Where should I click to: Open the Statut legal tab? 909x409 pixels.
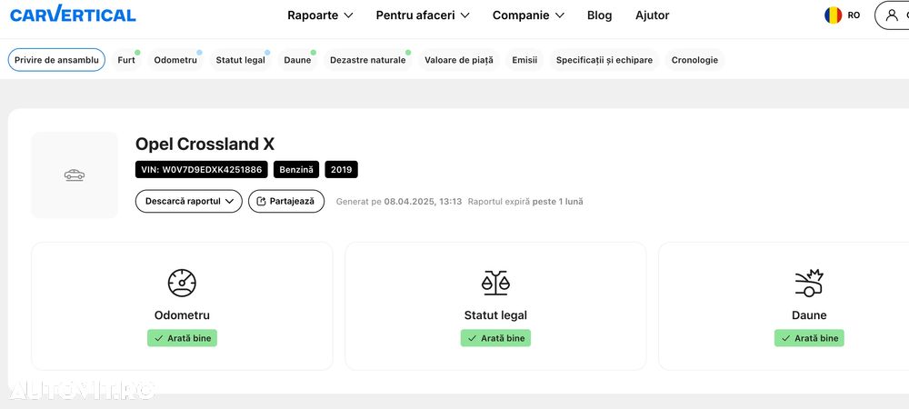click(x=241, y=60)
